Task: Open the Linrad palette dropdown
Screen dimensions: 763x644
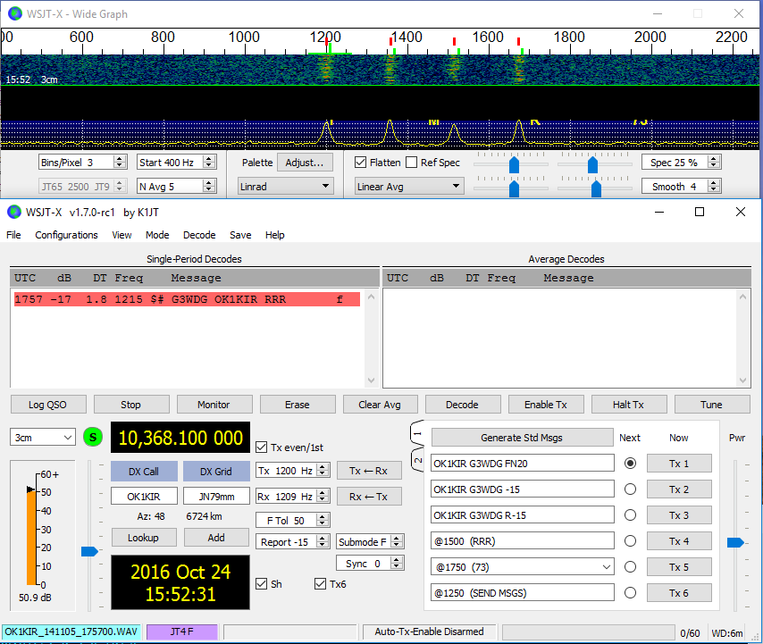Action: coord(286,187)
